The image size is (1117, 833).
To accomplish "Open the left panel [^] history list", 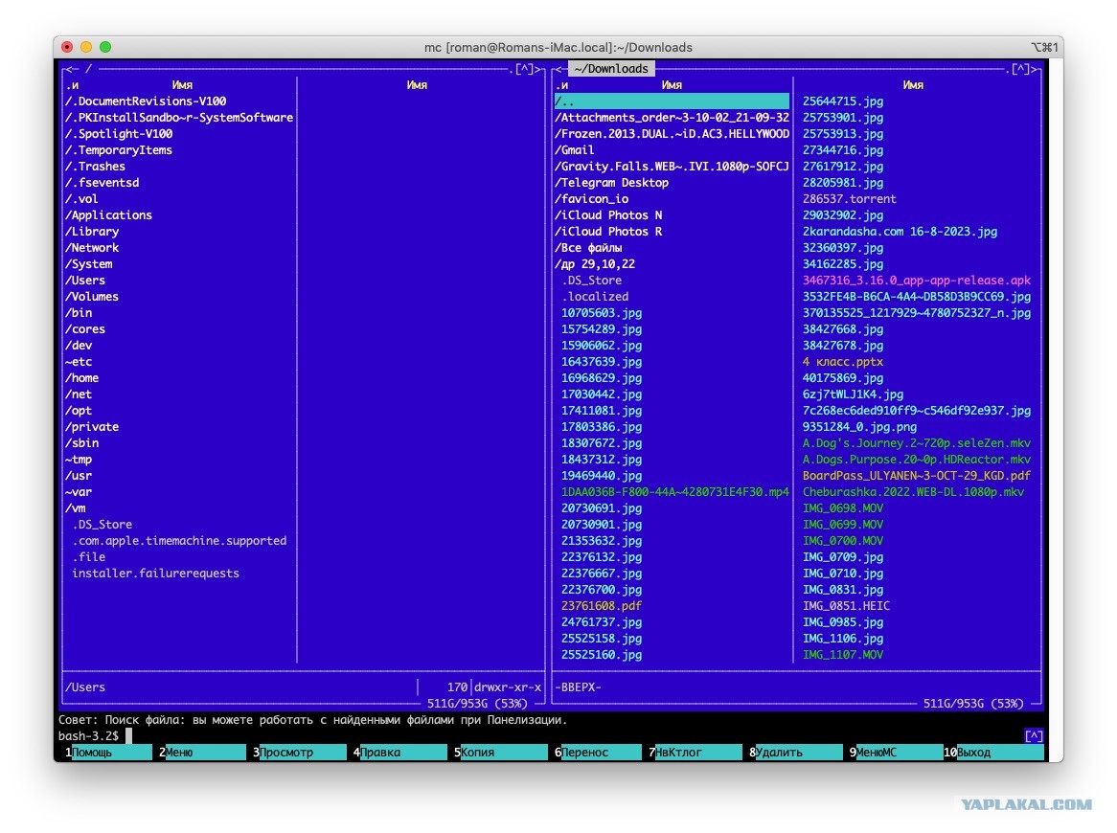I will pyautogui.click(x=524, y=69).
